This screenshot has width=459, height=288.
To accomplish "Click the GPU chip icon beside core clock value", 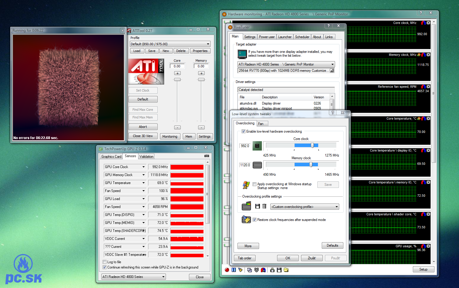I will click(x=257, y=146).
